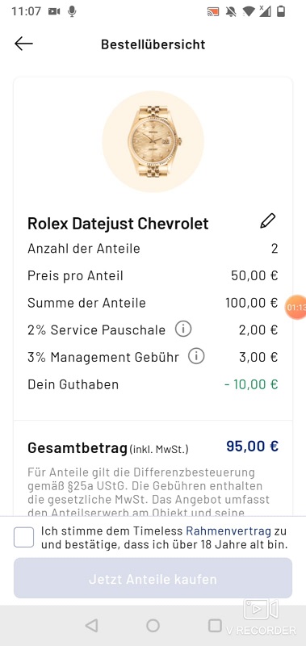Screen dimensions: 306x646
Task: Tap the V Recorder watermark icon
Action: pyautogui.click(x=261, y=610)
